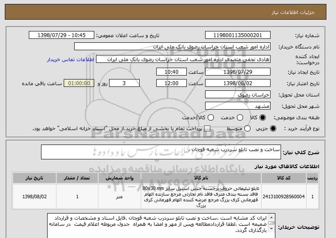This screenshot has width=336, height=238.
Task: Click the announcement date field 1398/07/29 - 10:45
Action: [x=62, y=35]
